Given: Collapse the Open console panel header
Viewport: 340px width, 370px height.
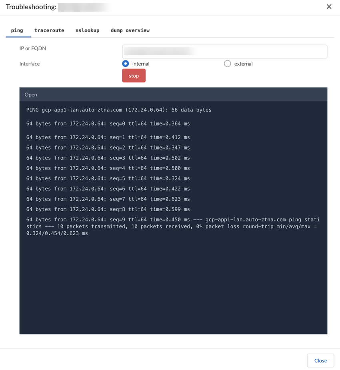Looking at the screenshot, I should (31, 95).
